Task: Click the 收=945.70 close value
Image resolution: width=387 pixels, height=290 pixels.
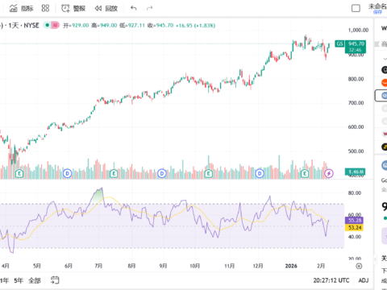Action: 160,25
